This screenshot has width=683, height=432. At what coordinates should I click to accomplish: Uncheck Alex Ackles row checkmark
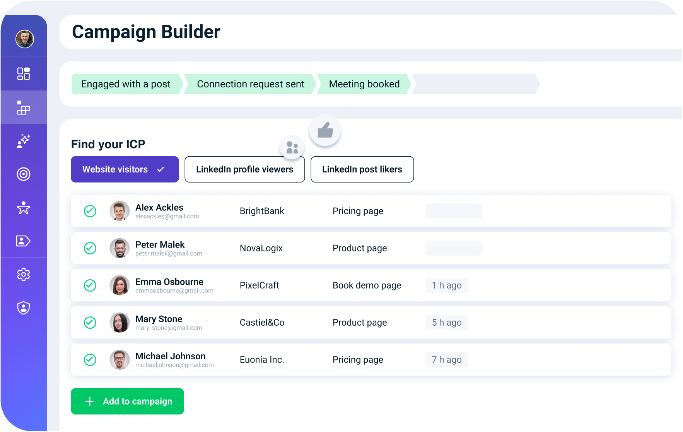pyautogui.click(x=90, y=211)
